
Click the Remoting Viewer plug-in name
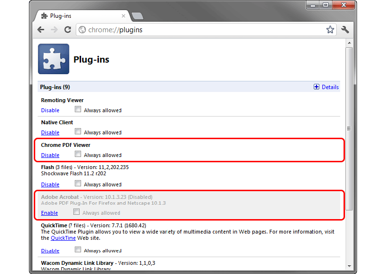(x=62, y=100)
